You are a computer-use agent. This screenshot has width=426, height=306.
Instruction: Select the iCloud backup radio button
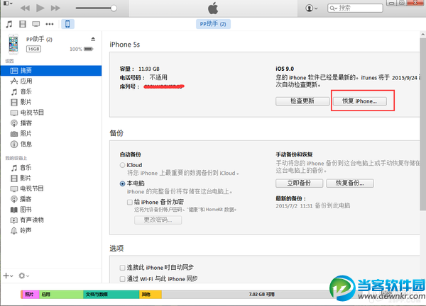(x=123, y=165)
